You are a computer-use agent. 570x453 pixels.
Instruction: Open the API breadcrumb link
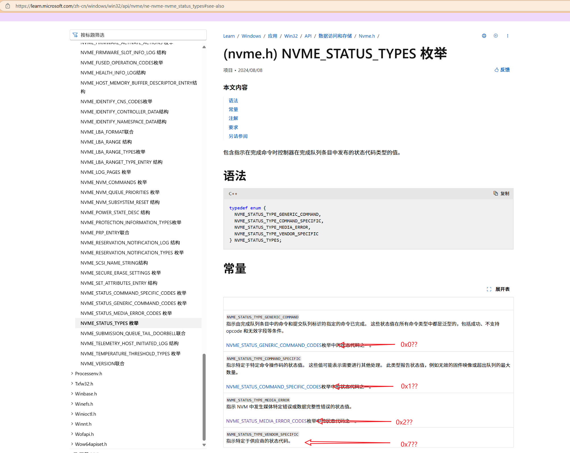[x=308, y=36]
